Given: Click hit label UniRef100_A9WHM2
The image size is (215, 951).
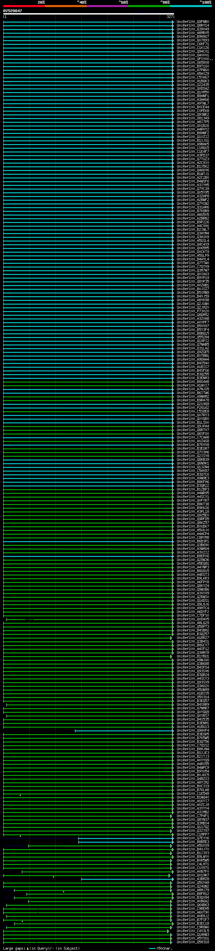Looking at the screenshot, I should (x=193, y=396).
